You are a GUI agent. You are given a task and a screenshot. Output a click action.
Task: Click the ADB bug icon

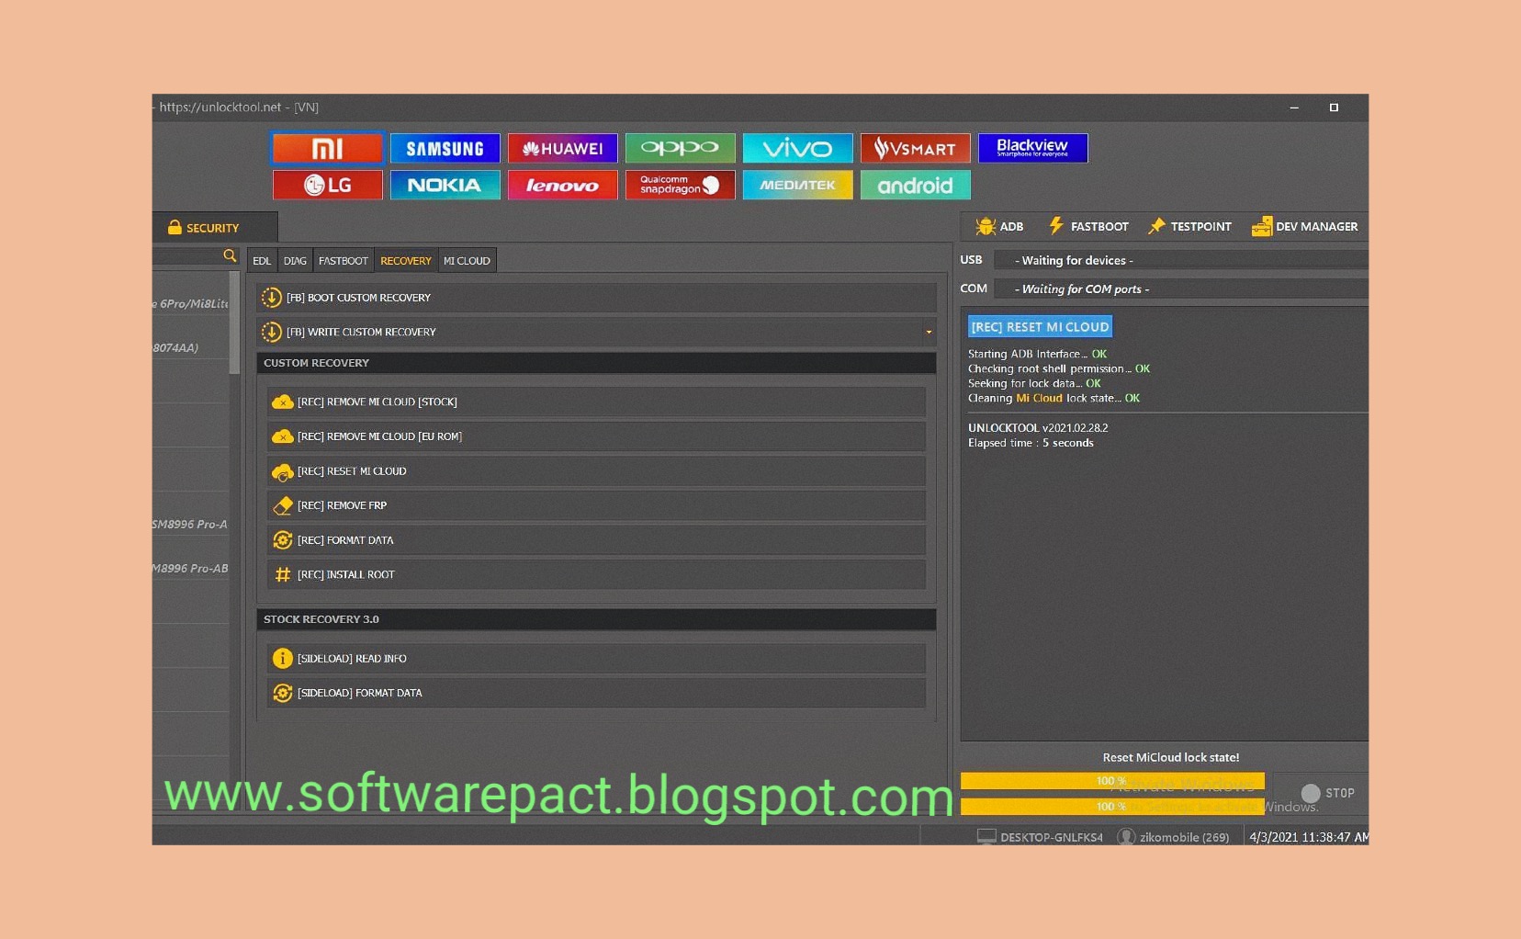click(x=986, y=226)
